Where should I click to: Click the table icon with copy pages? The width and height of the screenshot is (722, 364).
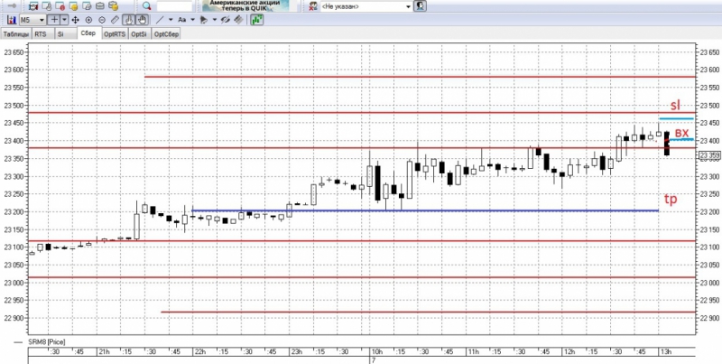tap(86, 6)
